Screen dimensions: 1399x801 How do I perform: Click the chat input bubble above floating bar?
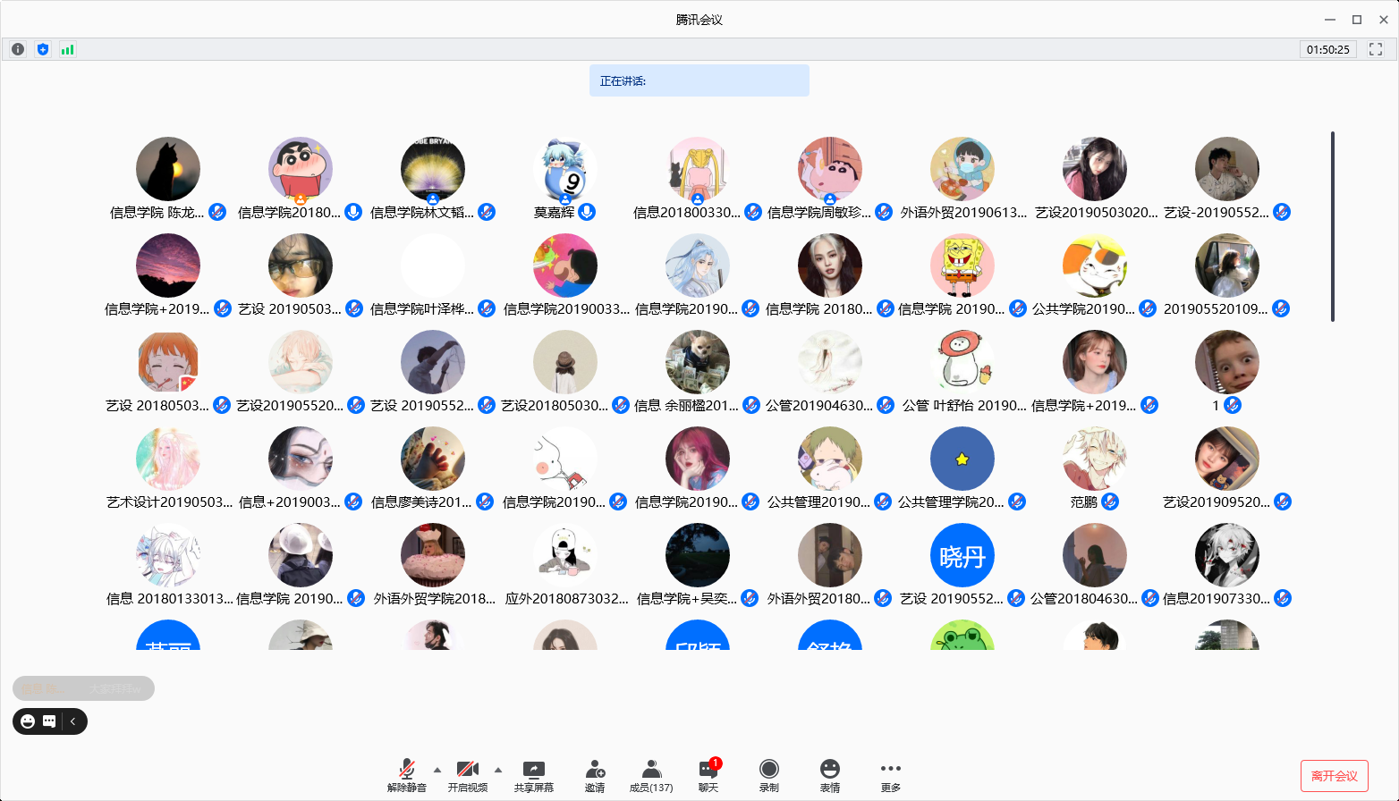83,688
